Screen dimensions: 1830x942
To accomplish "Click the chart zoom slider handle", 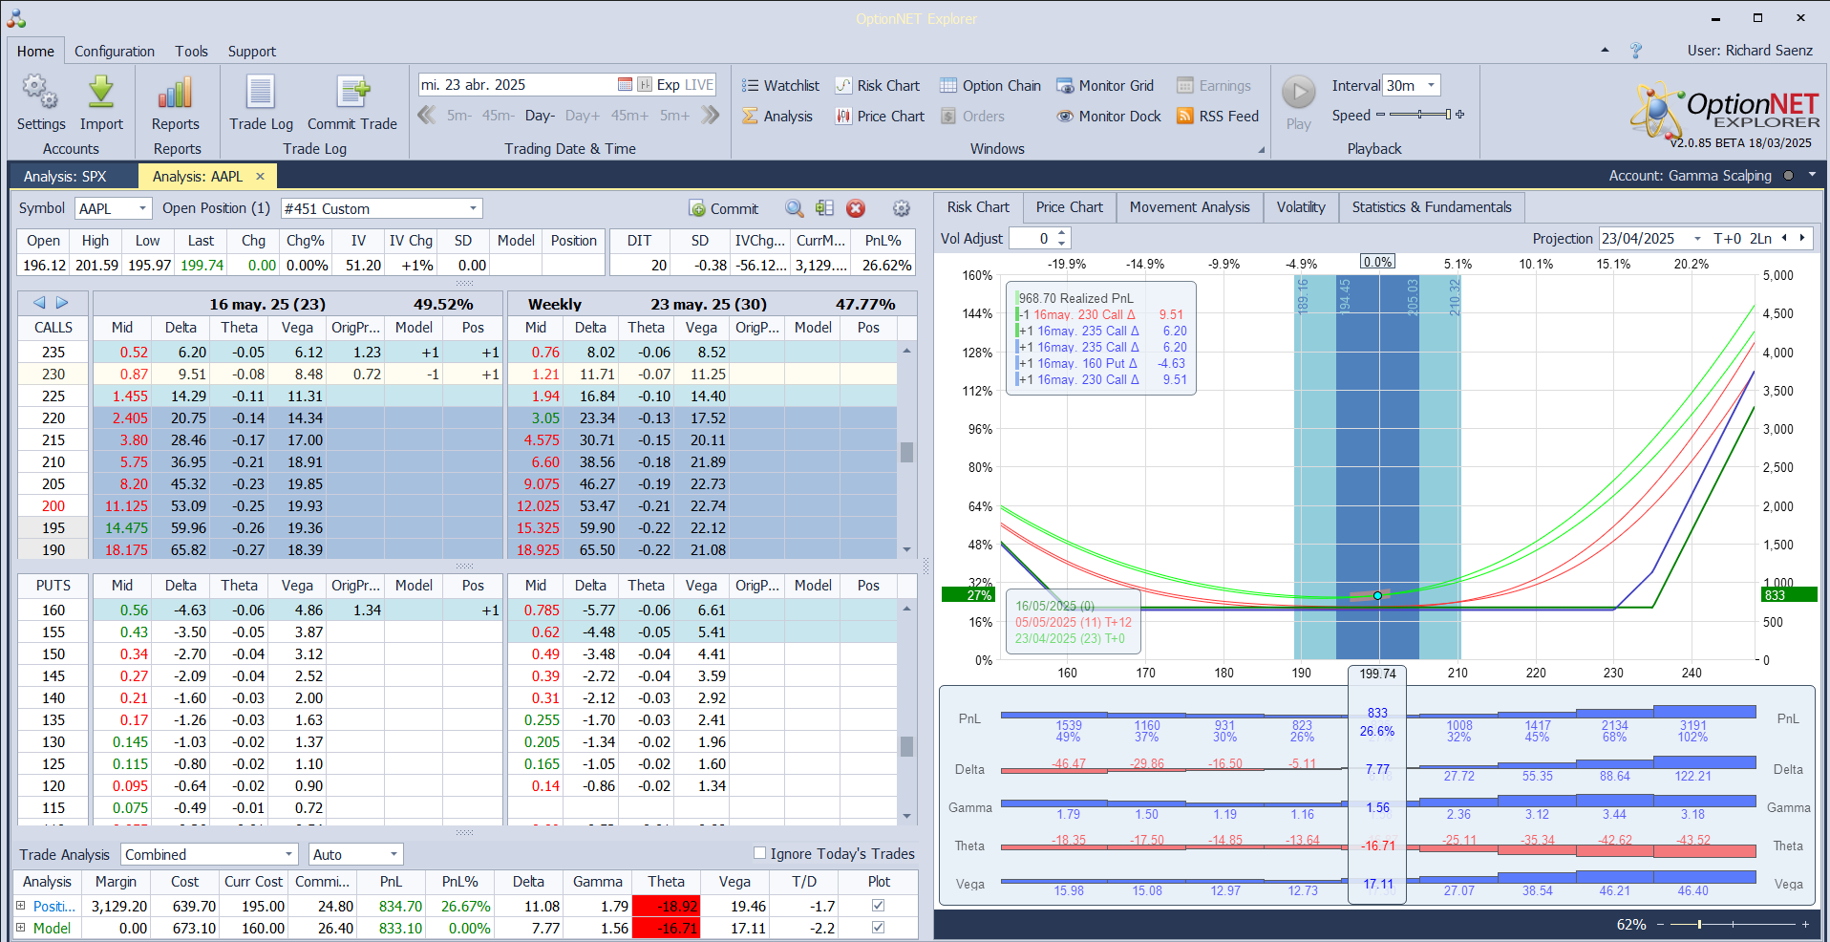I will pyautogui.click(x=1699, y=924).
